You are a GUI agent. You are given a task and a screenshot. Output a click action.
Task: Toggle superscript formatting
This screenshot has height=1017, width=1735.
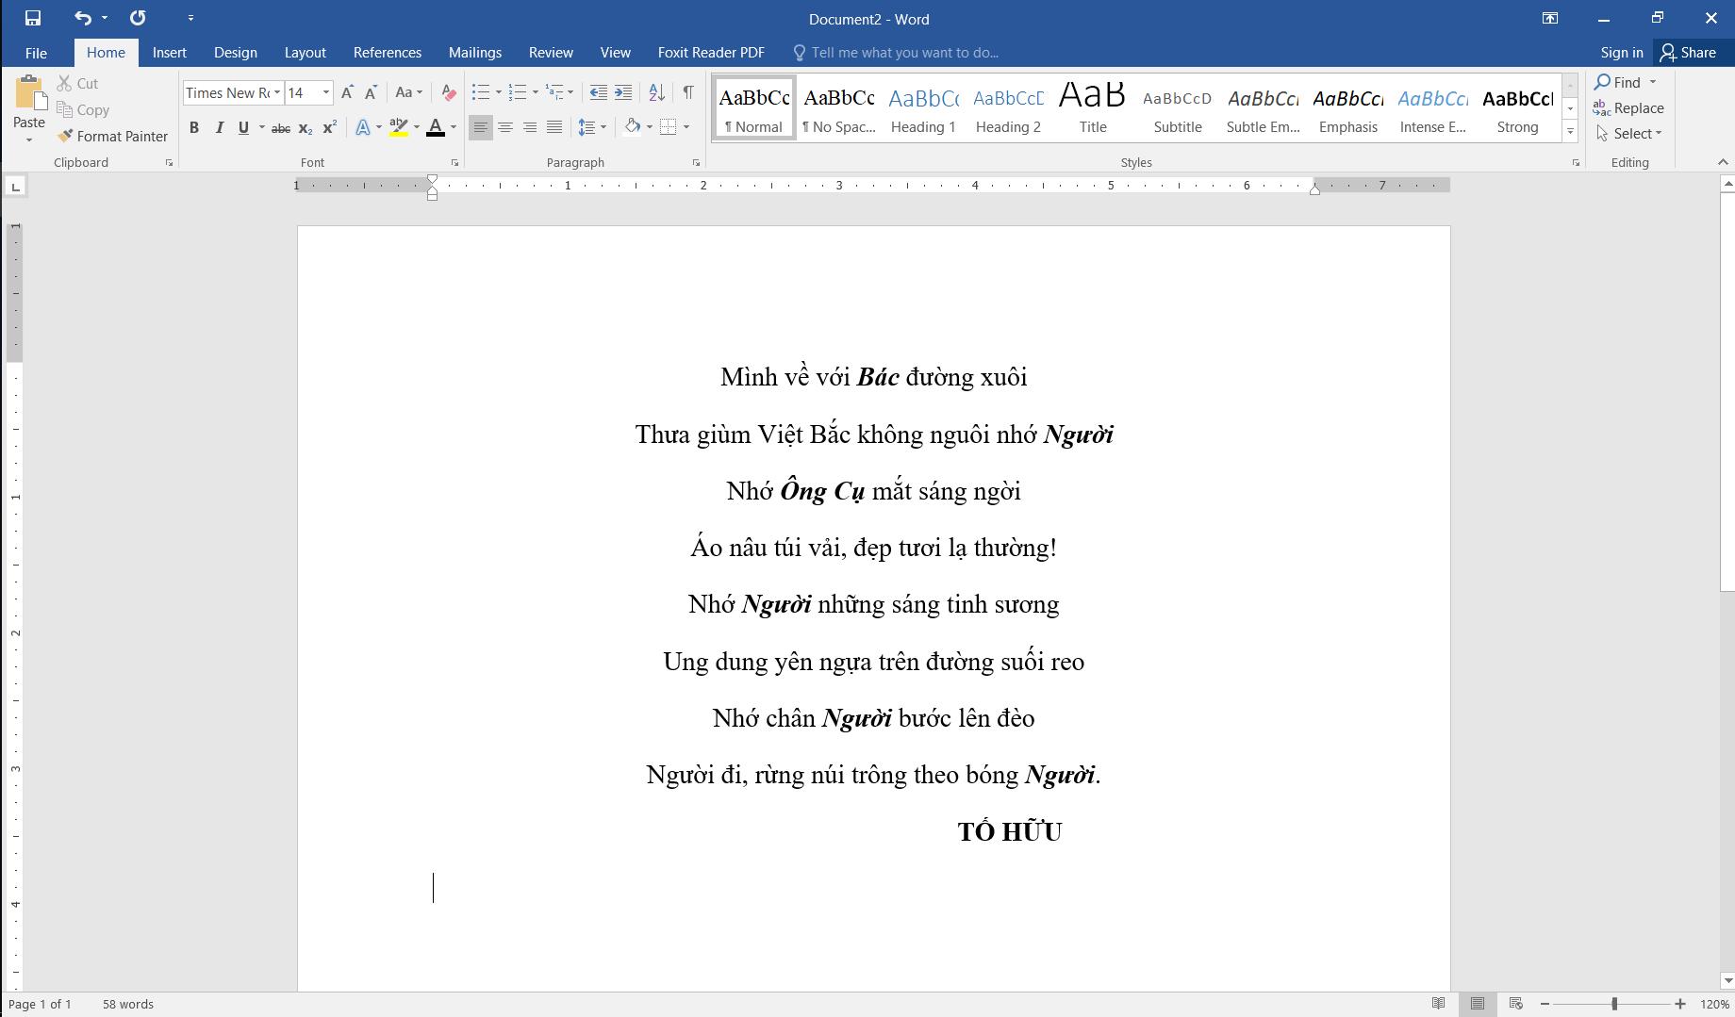click(x=329, y=127)
